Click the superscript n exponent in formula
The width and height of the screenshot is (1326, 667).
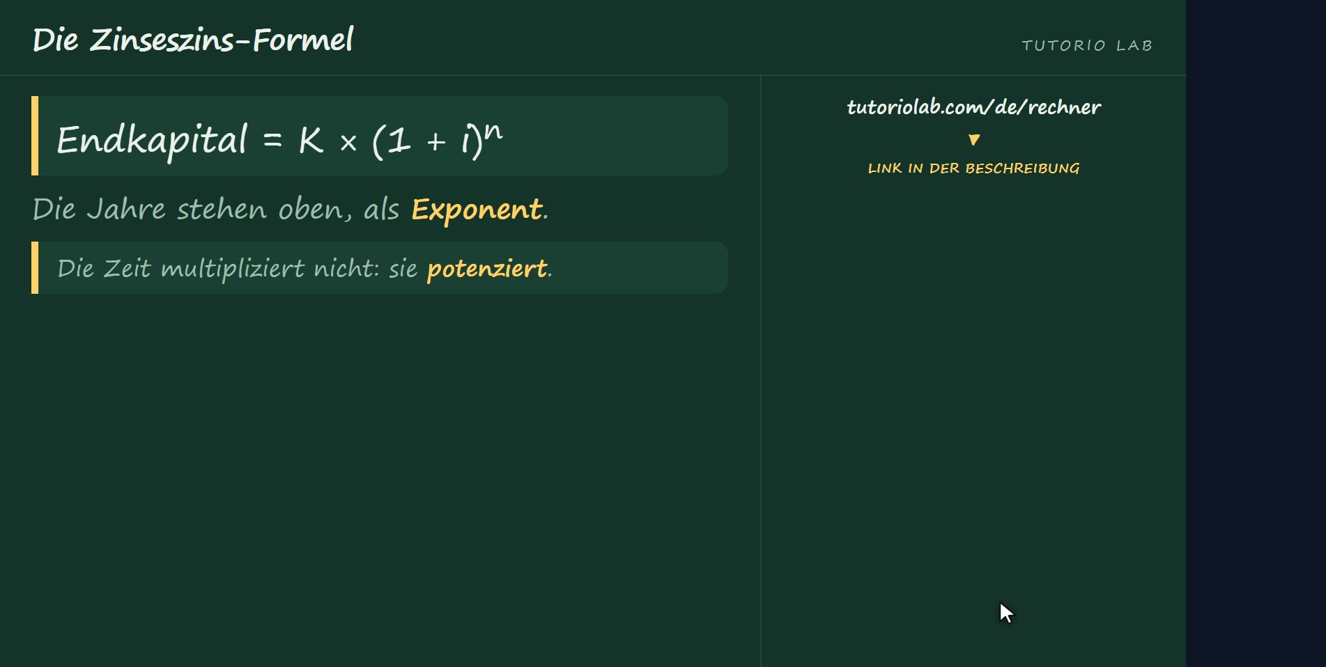[x=493, y=130]
